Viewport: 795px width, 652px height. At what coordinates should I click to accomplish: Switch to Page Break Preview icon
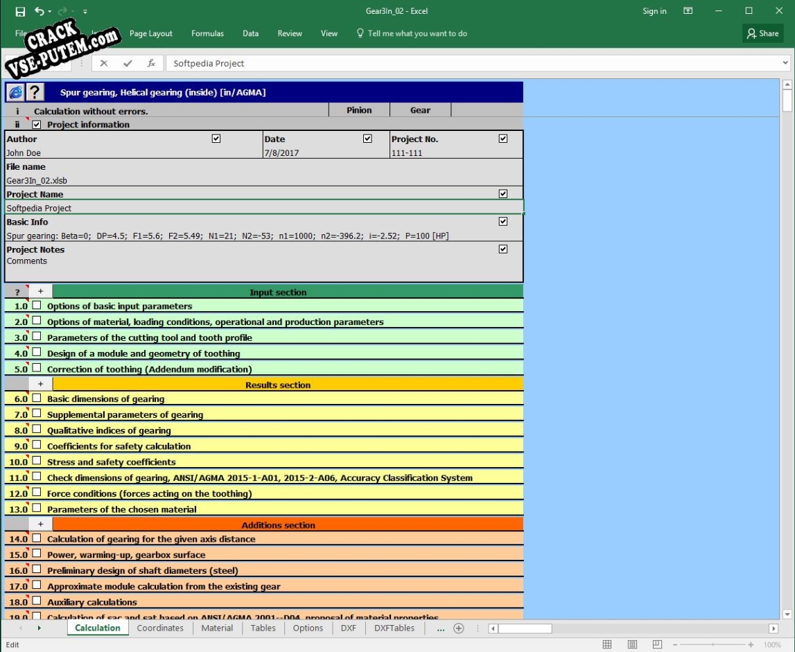[x=657, y=644]
